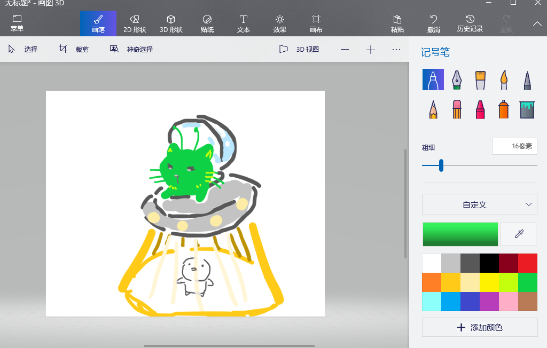Click the 神奇选择 button

(132, 49)
